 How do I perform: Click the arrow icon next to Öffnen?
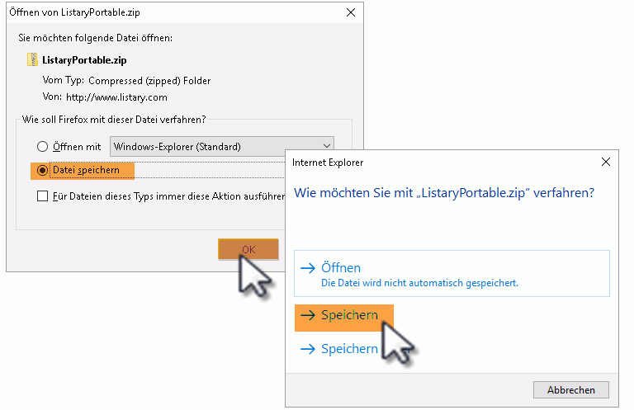[308, 268]
